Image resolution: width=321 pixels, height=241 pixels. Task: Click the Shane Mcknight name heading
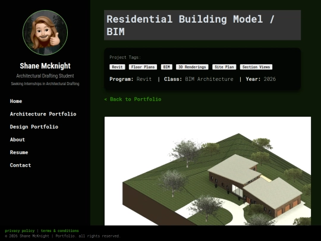click(45, 66)
